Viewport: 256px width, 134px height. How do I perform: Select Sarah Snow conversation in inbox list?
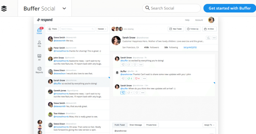click(77, 82)
